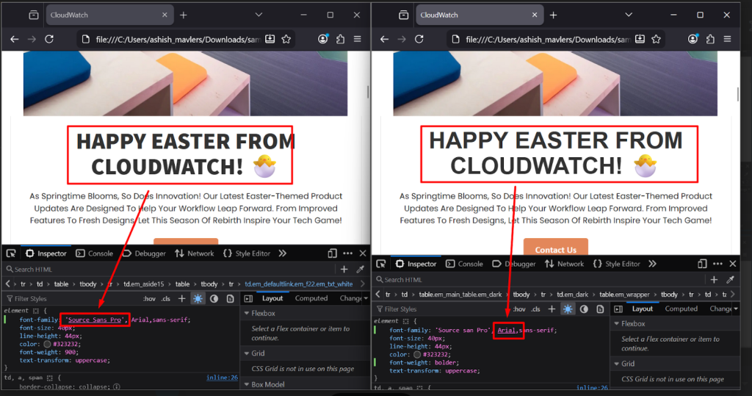Switch to Debugger tab in left window
The width and height of the screenshot is (752, 396).
(144, 253)
